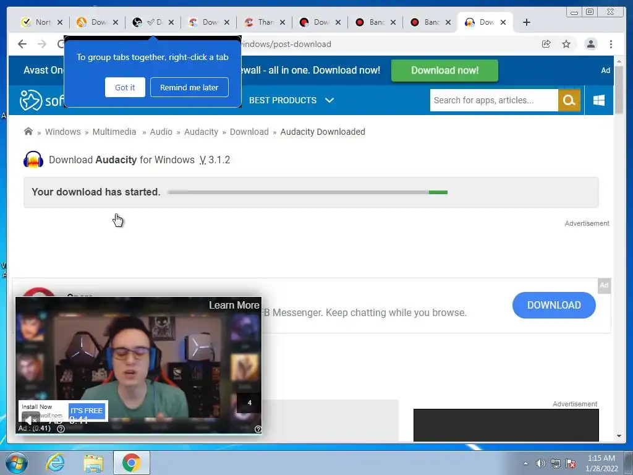Click the help icon beside Ad timer
This screenshot has height=475, width=633.
point(61,429)
